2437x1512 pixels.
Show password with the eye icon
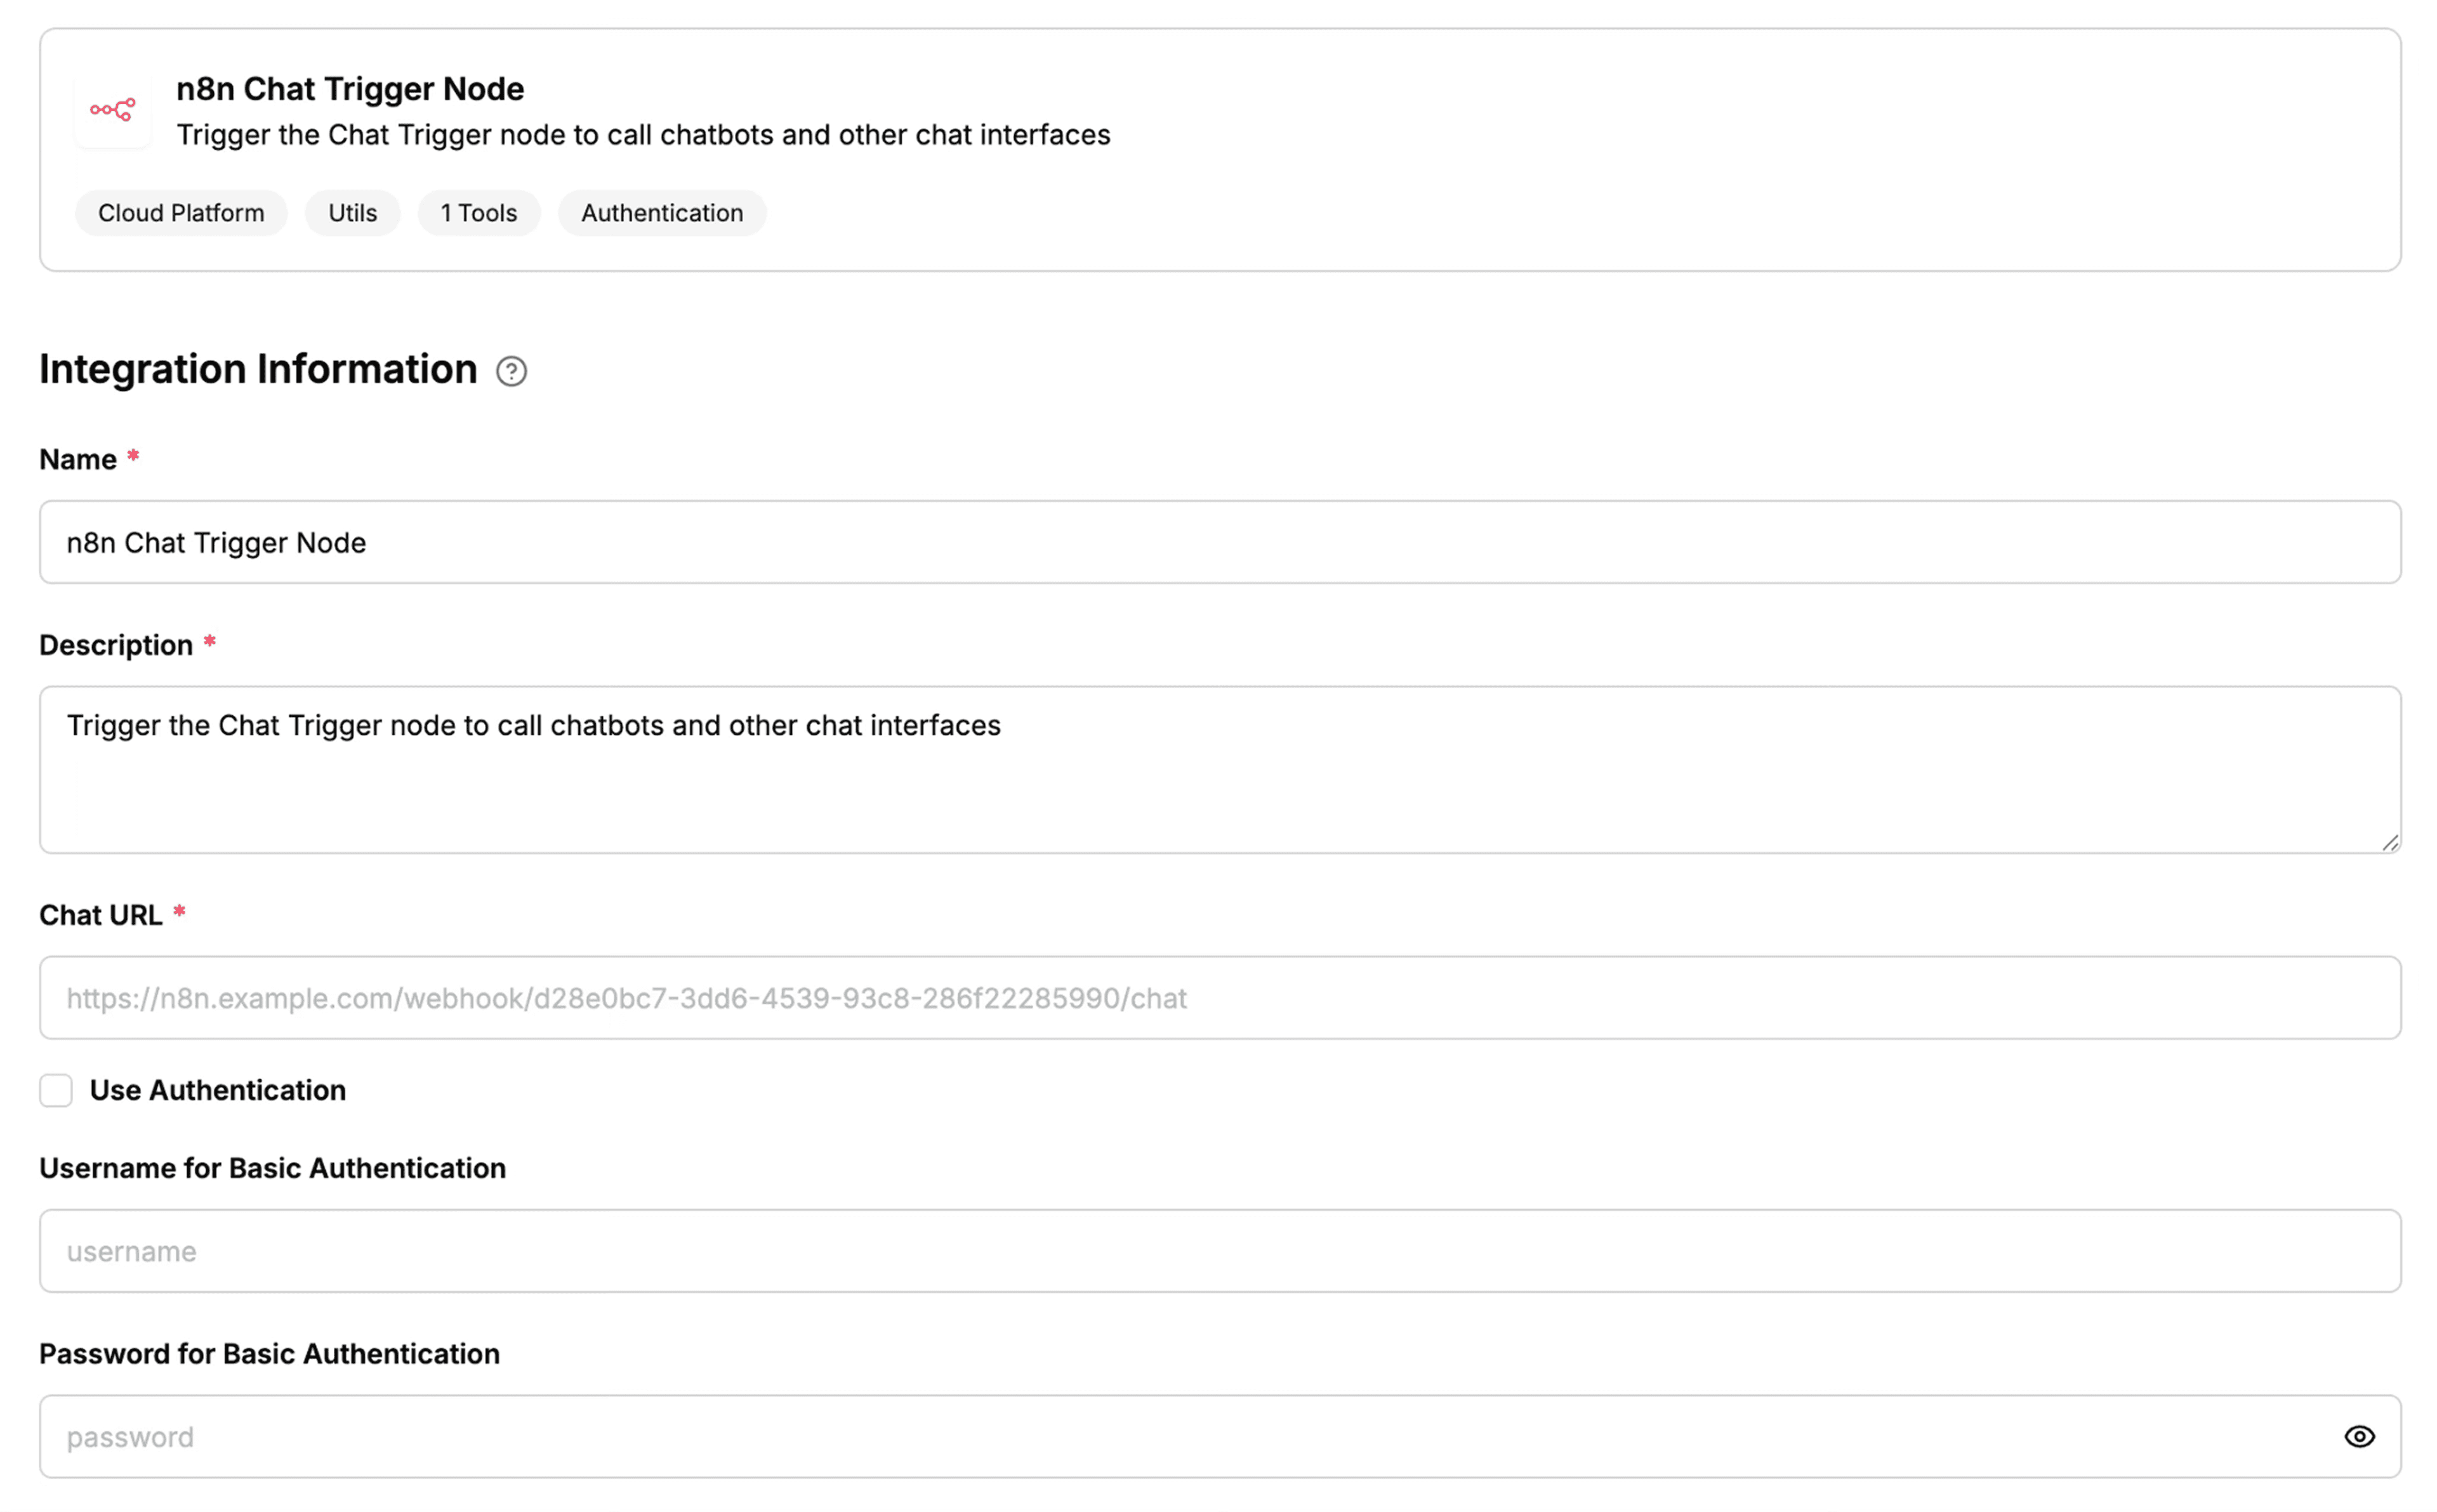point(2358,1436)
